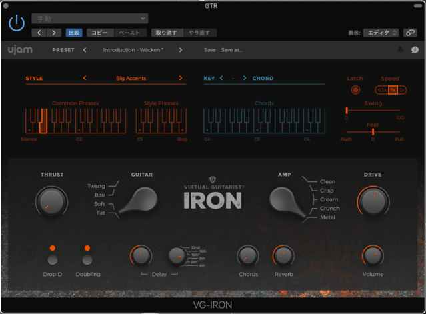Click the Reverb knob

[x=283, y=255]
